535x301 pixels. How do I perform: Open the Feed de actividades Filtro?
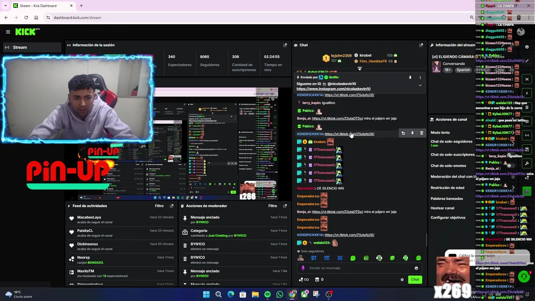tap(159, 206)
